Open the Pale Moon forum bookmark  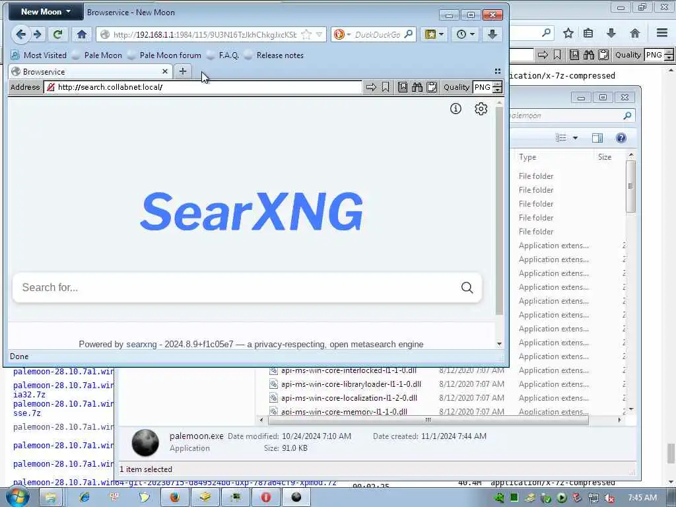[x=164, y=55]
